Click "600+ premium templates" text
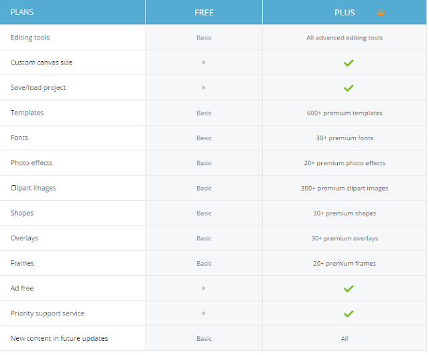Screen dimensions: 429x355 [345, 113]
